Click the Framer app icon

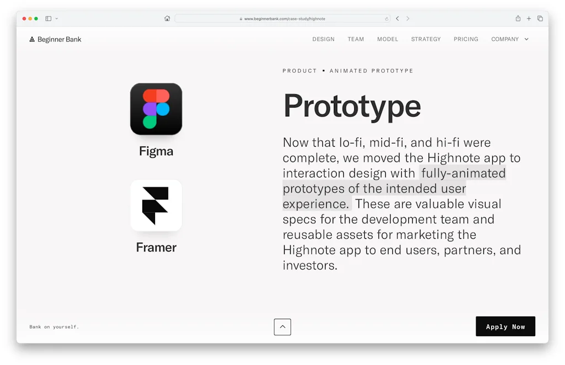156,206
